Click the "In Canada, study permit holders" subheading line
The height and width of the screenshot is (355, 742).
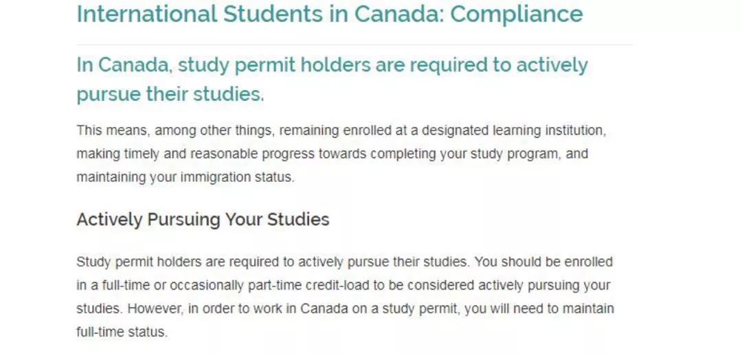pyautogui.click(x=332, y=65)
